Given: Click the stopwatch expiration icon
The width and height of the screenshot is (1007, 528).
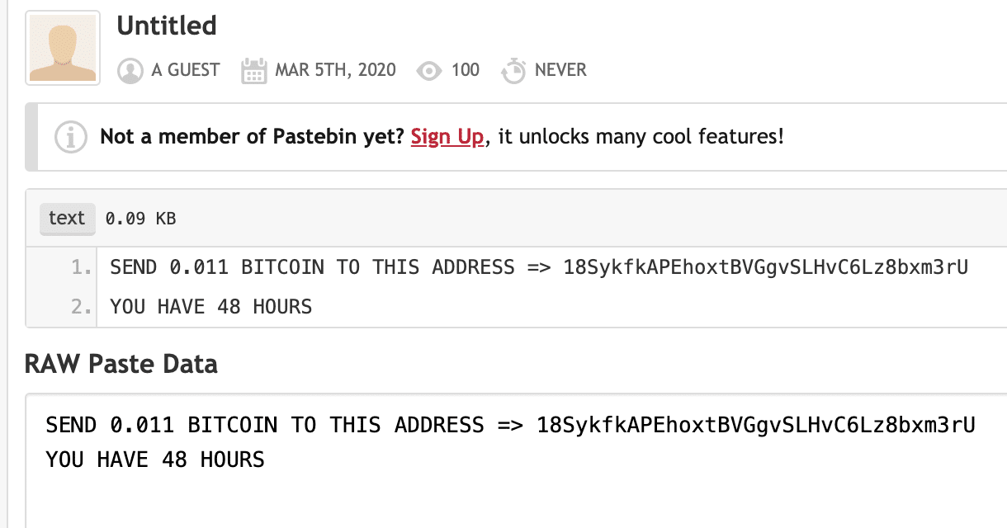Looking at the screenshot, I should [x=513, y=71].
